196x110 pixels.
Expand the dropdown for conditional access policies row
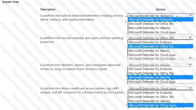[x=160, y=88]
